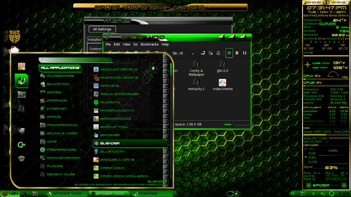Open the gtk-2.0 folder
This screenshot has width=351, height=197.
tap(222, 66)
